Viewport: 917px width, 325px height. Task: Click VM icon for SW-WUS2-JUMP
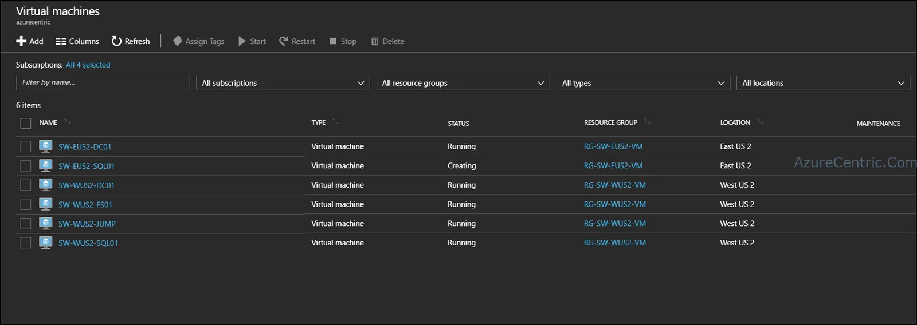tap(46, 223)
